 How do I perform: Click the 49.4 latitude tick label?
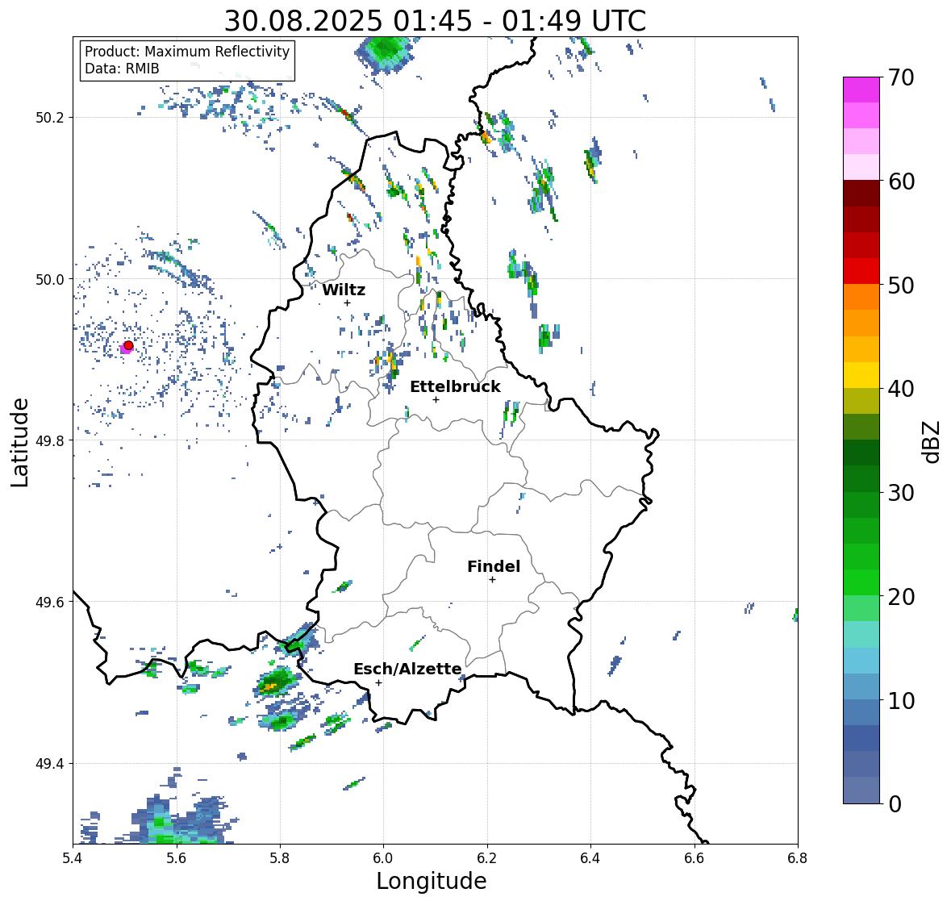[x=50, y=764]
